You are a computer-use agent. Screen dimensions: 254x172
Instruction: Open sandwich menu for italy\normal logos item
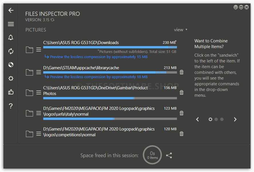point(39,113)
